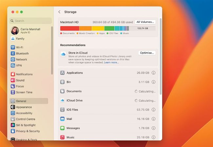Click the storage list vertical scrollbar

(161, 56)
